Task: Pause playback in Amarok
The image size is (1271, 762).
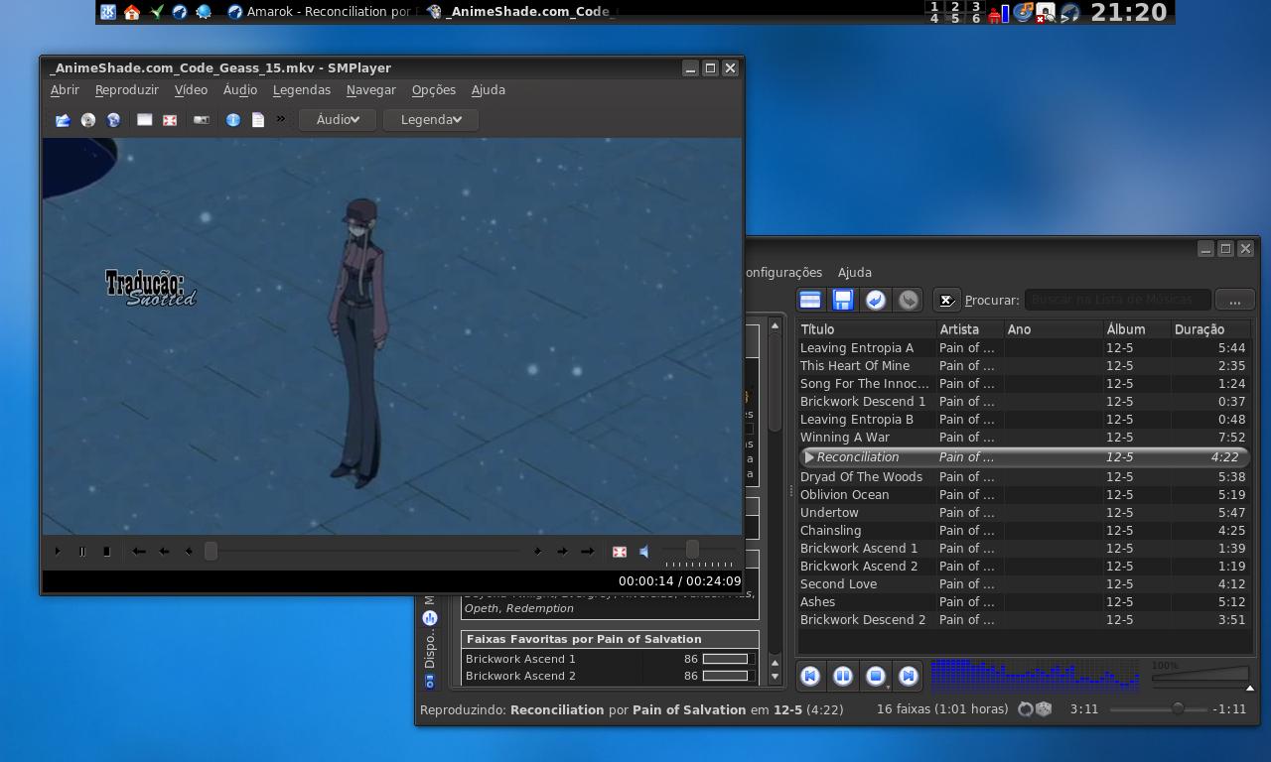Action: point(843,676)
